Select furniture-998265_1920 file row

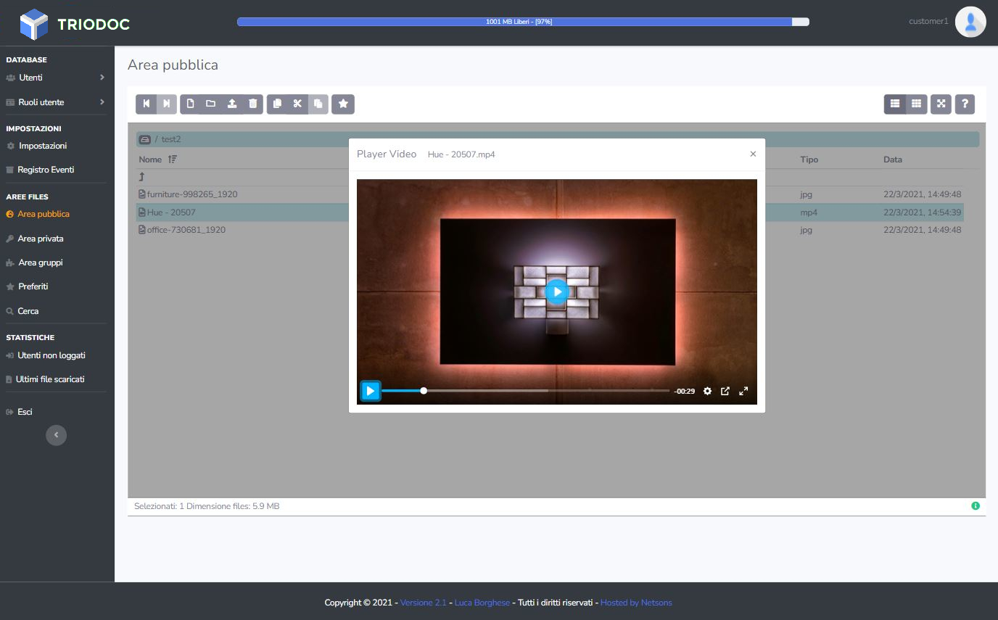(550, 194)
